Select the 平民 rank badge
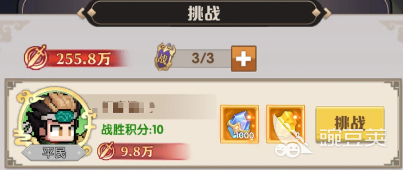 tap(54, 154)
